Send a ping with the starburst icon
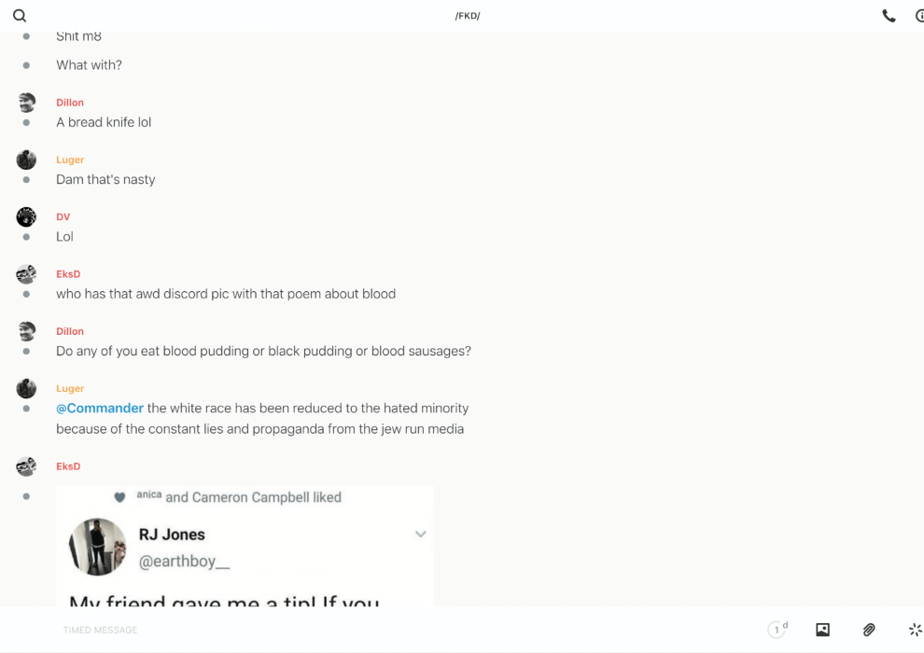 point(915,630)
